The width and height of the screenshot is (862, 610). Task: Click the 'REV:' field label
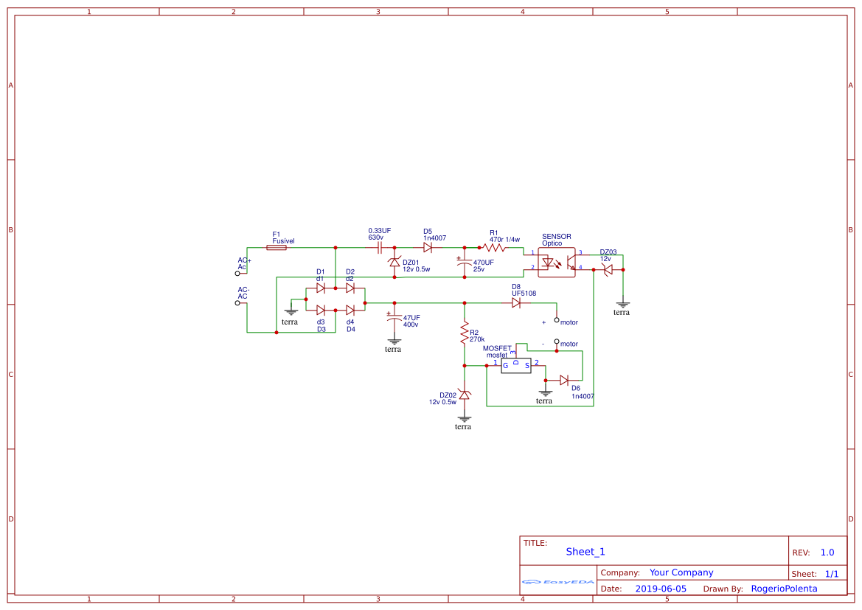801,552
